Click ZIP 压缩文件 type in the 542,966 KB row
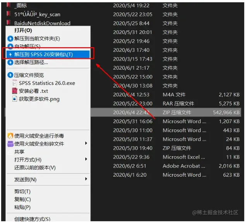 tap(177, 113)
